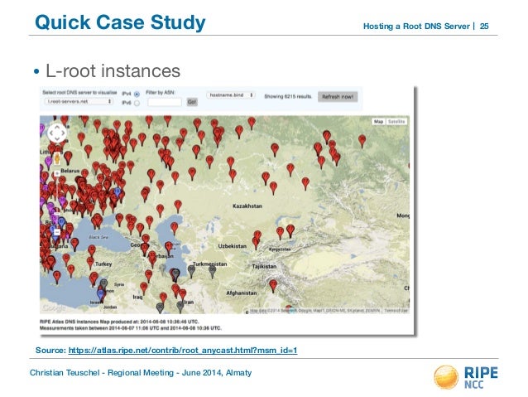
Task: Click the Filter by ASN input field
Action: click(x=164, y=103)
